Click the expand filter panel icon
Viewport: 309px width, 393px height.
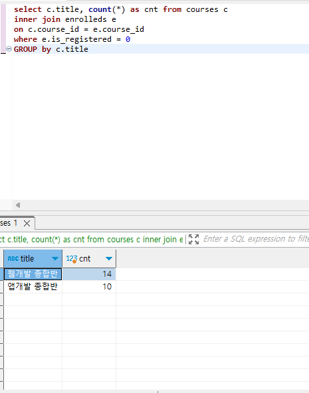[x=193, y=239]
